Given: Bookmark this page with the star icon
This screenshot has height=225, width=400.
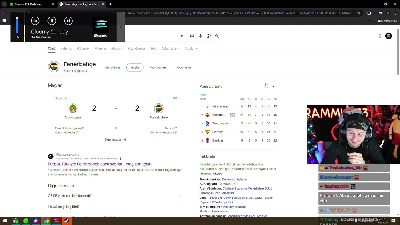Looking at the screenshot, I should [359, 13].
